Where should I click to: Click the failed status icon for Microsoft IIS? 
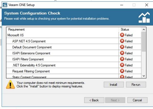click(x=122, y=35)
